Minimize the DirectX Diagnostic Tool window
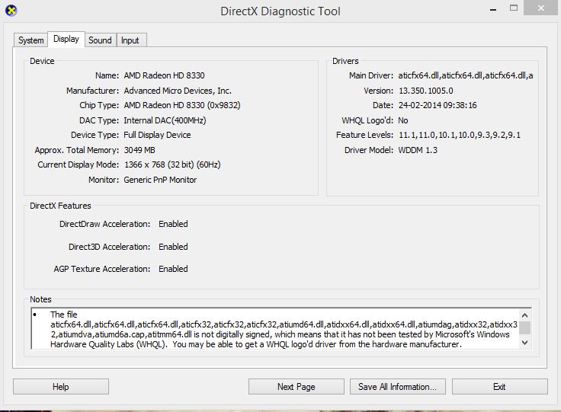561x412 pixels. [493, 10]
